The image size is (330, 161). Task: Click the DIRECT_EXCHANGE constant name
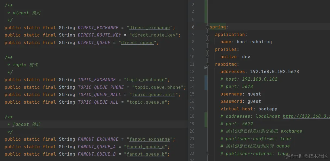click(98, 28)
